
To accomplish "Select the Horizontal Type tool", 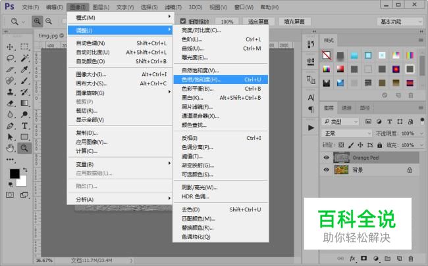I will coord(24,126).
